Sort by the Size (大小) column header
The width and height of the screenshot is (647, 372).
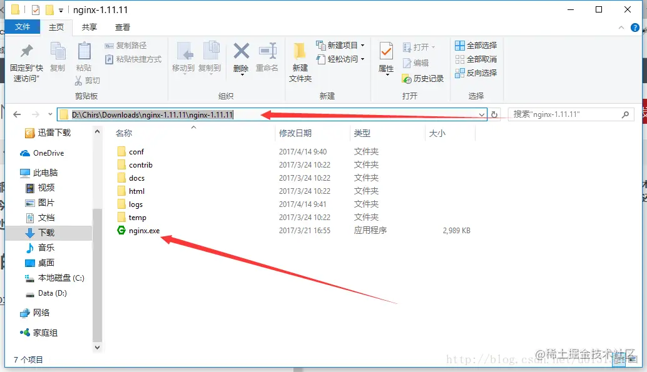pos(437,133)
